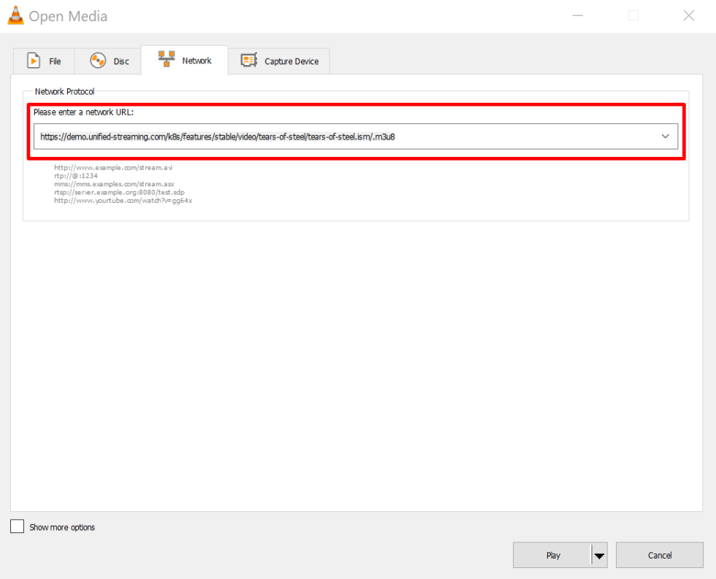Select the tears-of-steel m3u8 URL text
This screenshot has width=716, height=579.
tap(219, 136)
